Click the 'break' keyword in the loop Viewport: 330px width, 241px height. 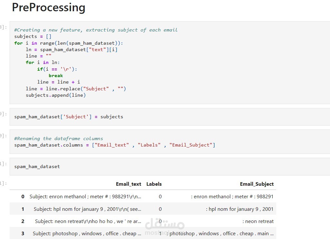click(56, 76)
